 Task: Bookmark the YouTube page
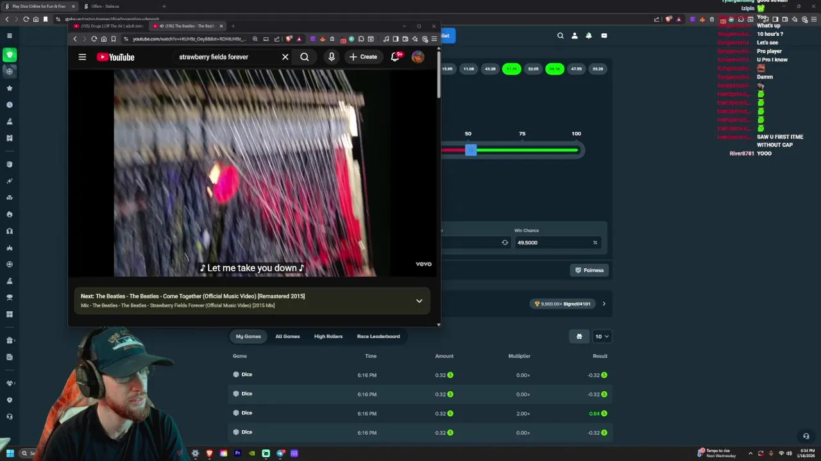click(114, 39)
